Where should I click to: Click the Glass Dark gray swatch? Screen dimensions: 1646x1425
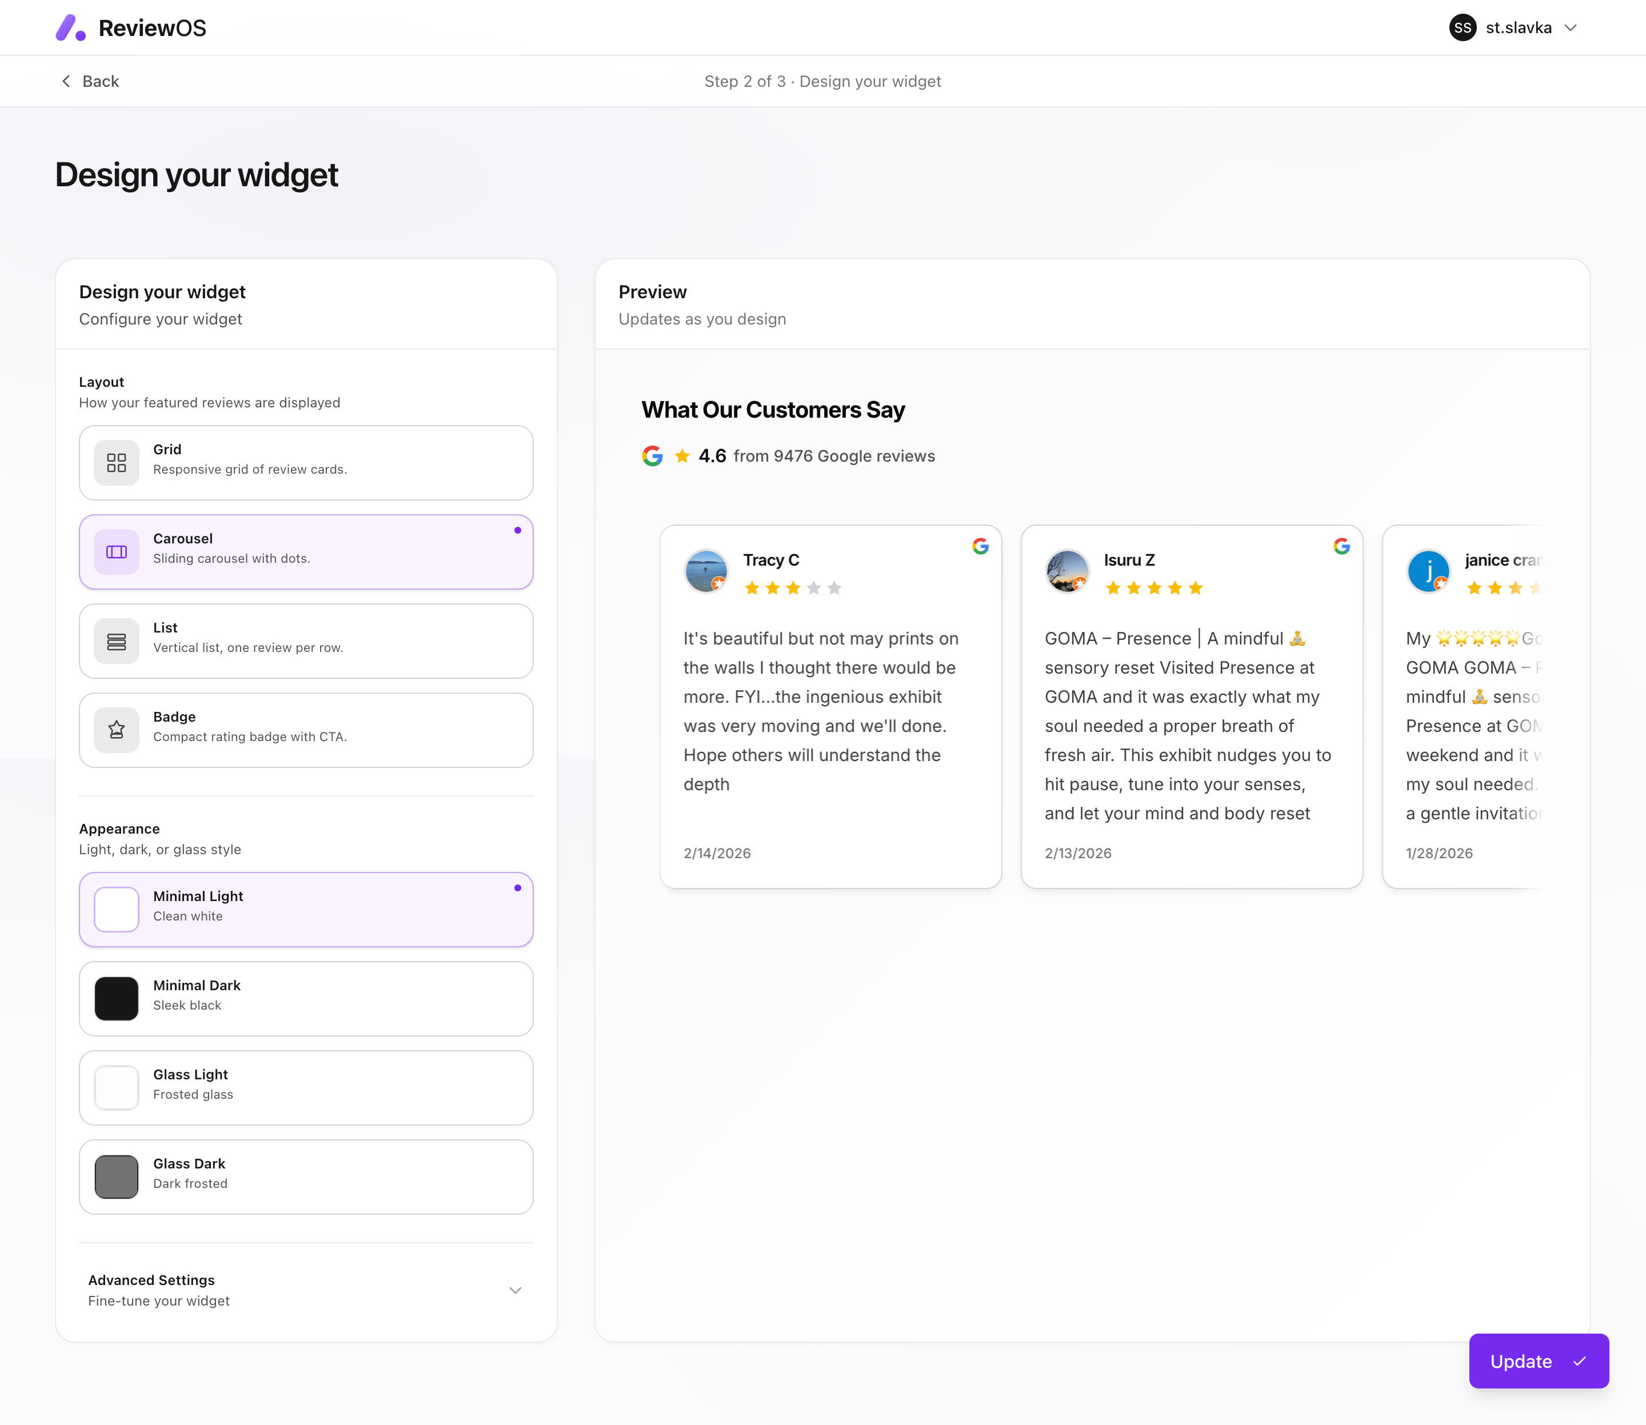(116, 1176)
